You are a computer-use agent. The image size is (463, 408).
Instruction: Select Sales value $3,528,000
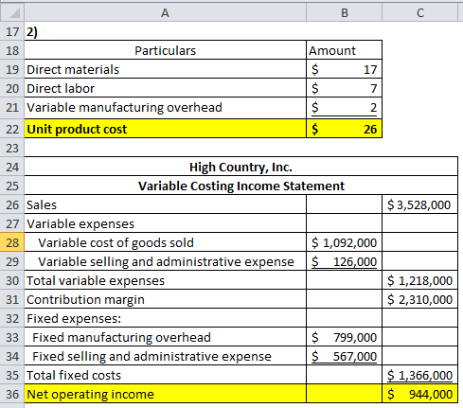(x=419, y=204)
